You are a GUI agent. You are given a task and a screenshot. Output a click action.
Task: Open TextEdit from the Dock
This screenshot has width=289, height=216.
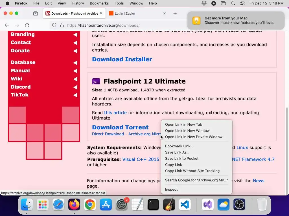137,204
